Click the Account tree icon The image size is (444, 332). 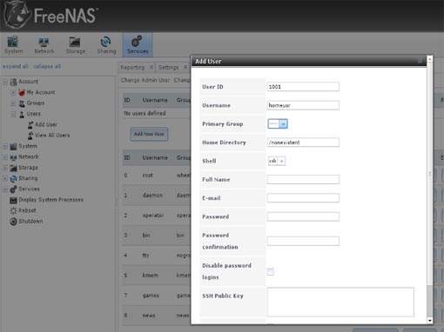pyautogui.click(x=13, y=82)
